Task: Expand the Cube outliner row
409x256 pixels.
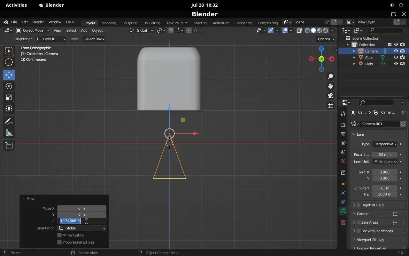Action: [354, 58]
